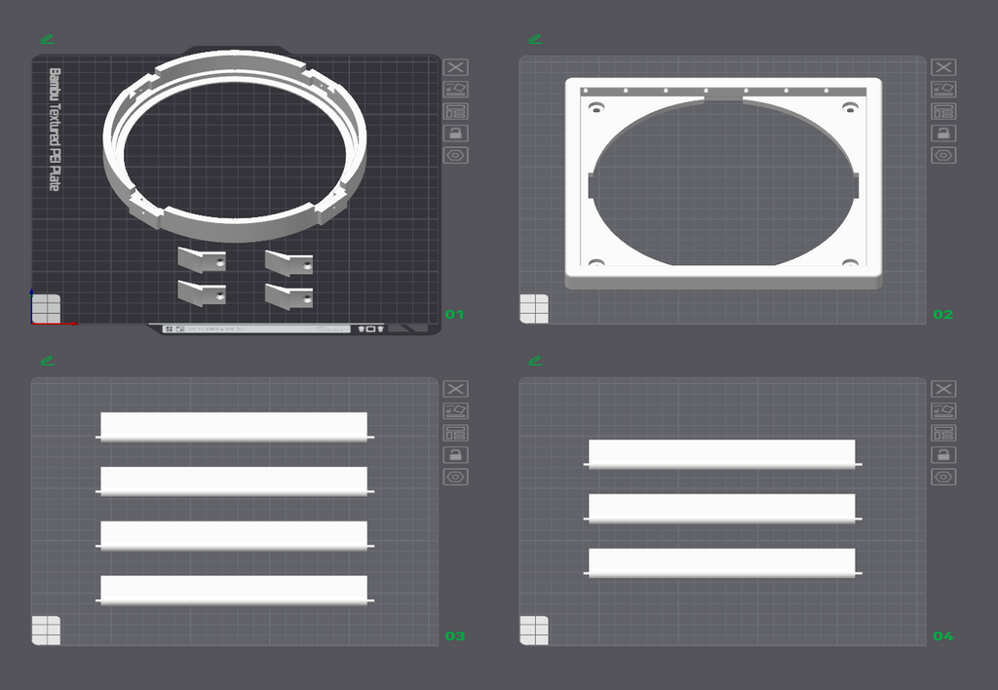This screenshot has width=998, height=690.
Task: Edit the name of plate 04 with the pencil icon
Action: (x=535, y=361)
